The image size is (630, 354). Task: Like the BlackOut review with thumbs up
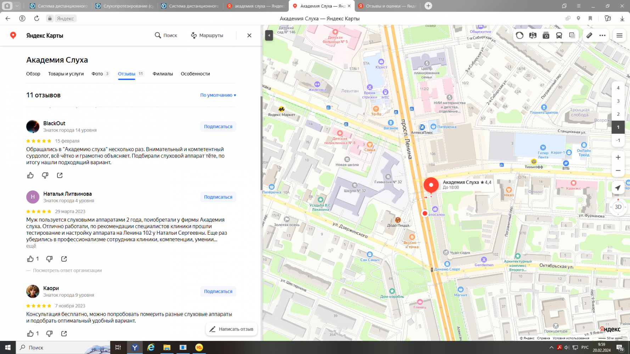point(30,175)
